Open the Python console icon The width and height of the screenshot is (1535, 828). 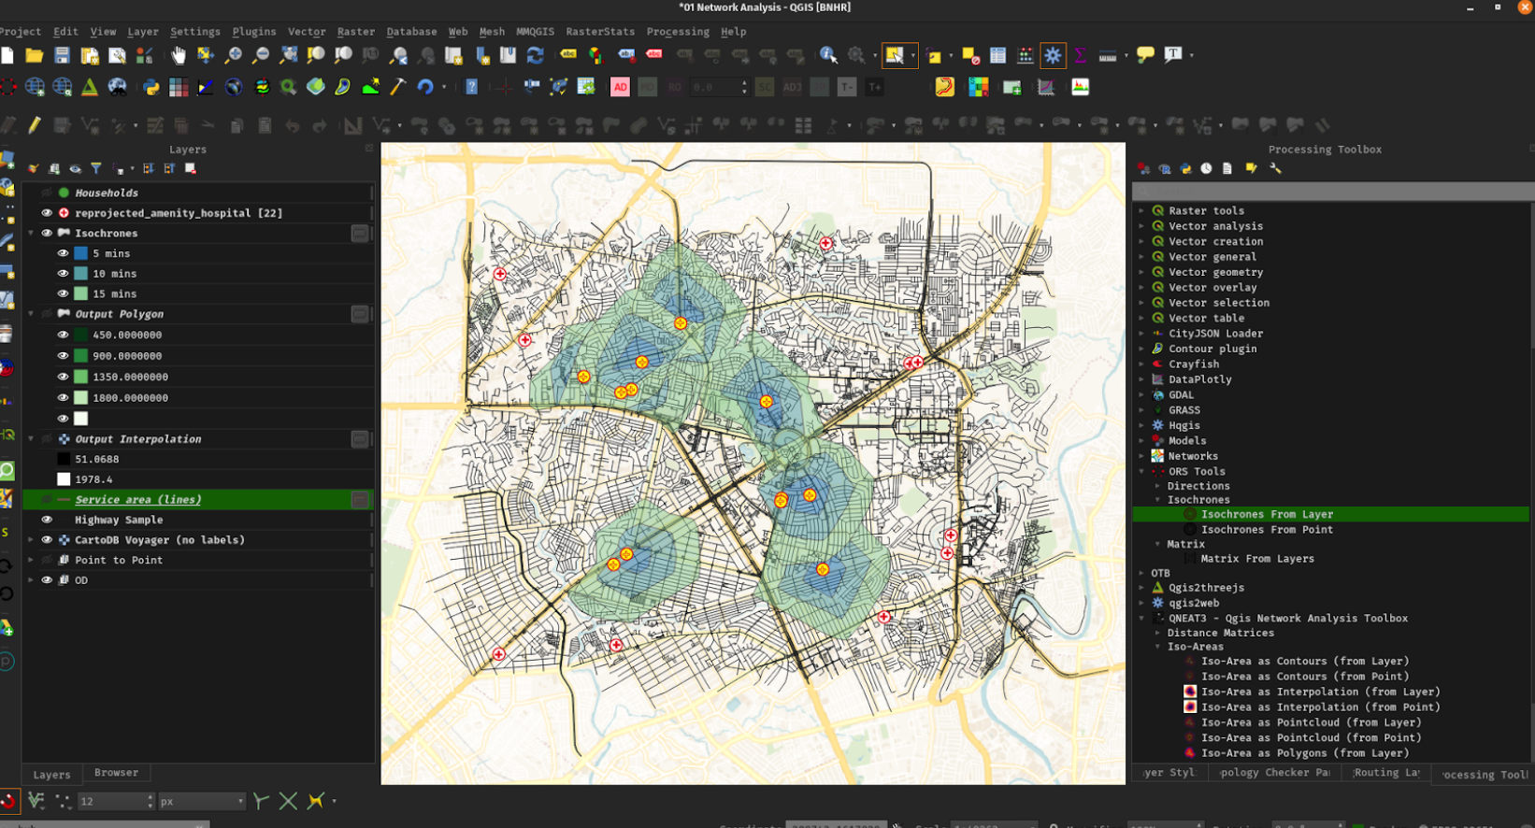pos(151,88)
